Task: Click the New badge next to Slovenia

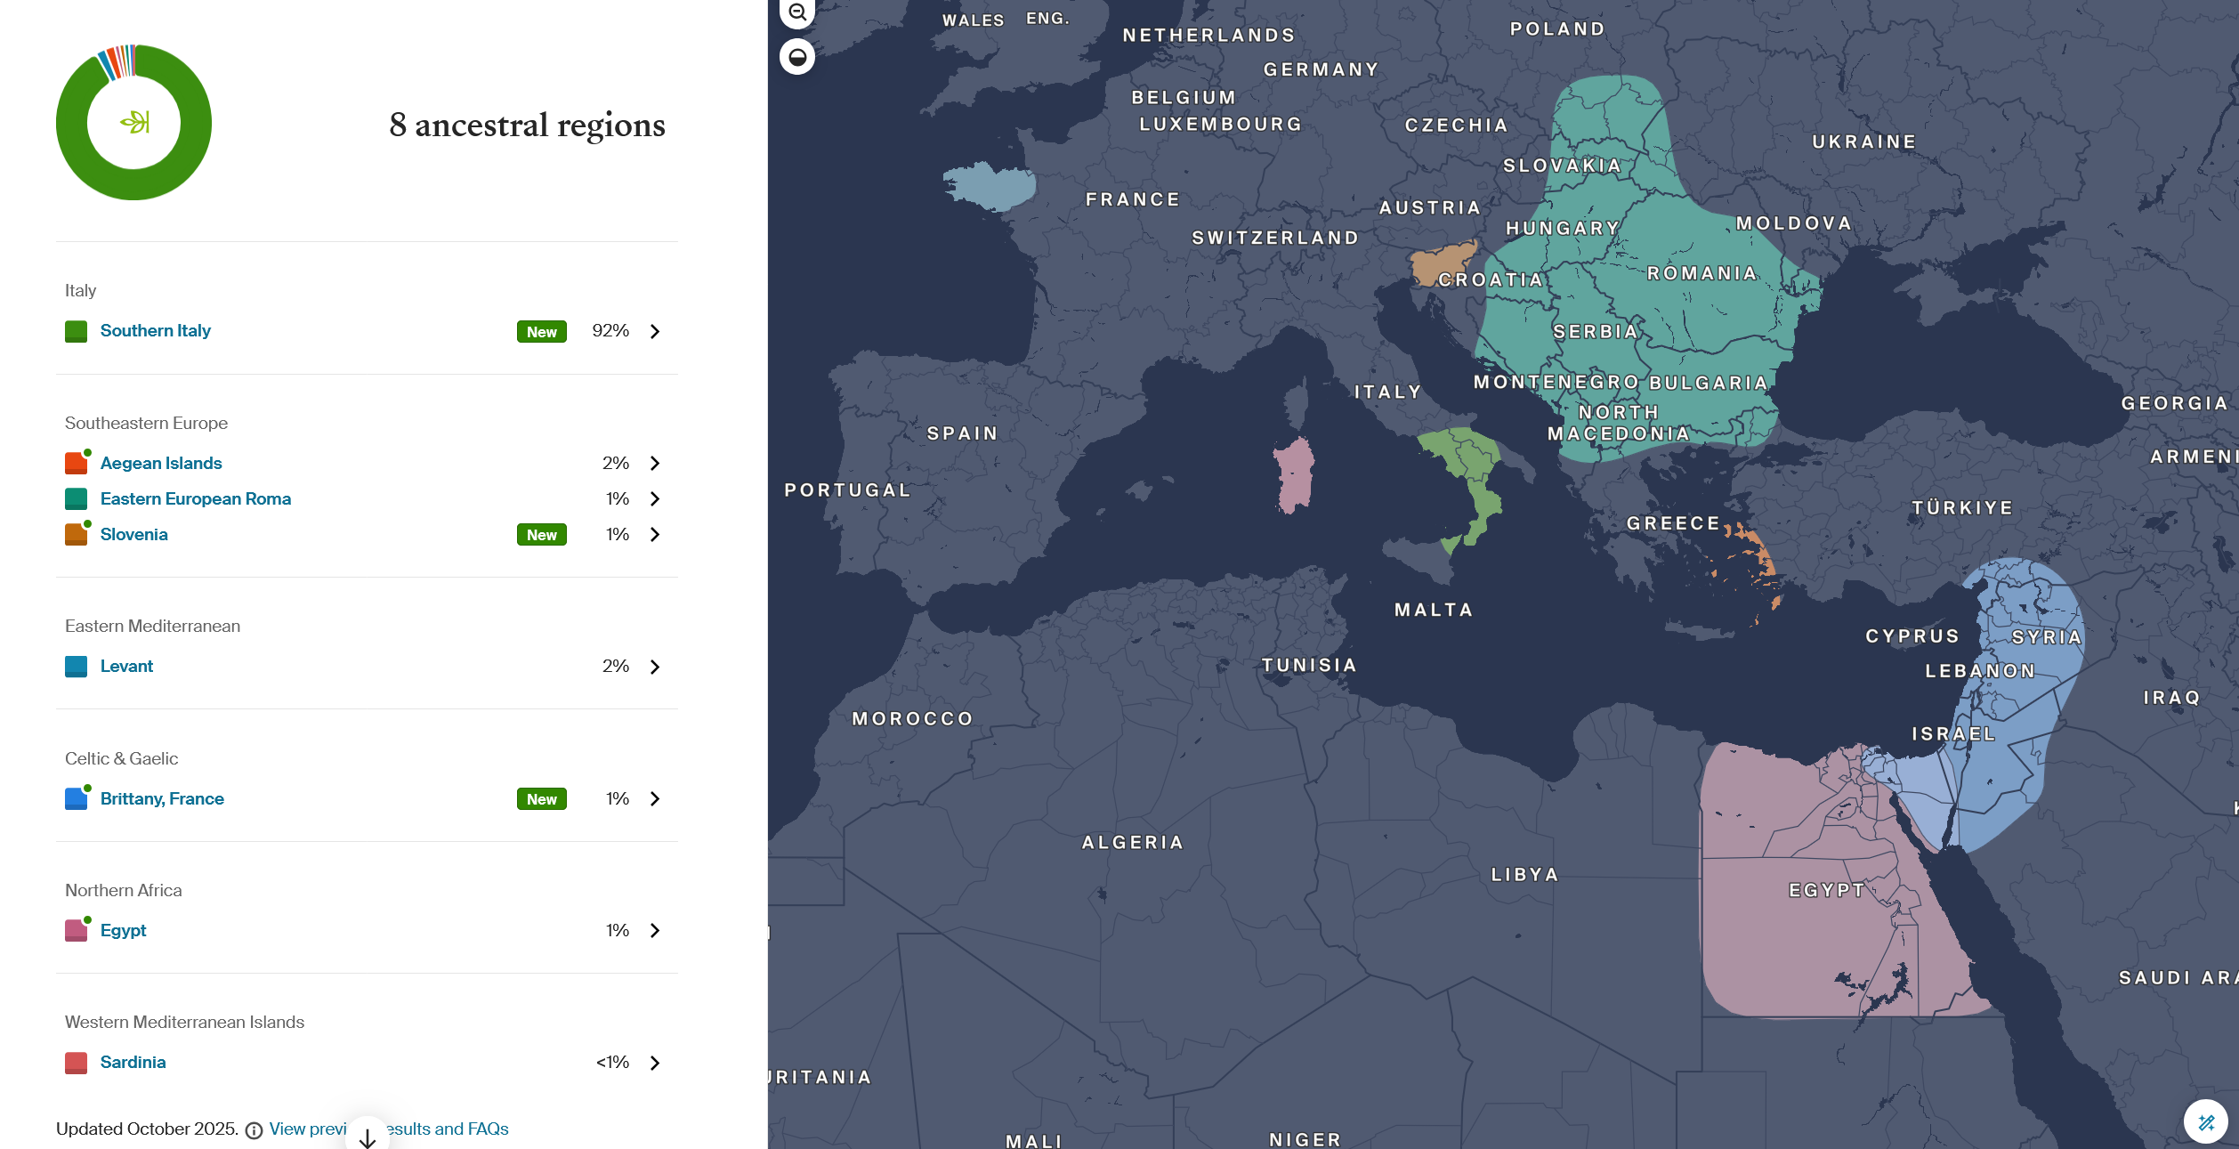Action: [541, 535]
